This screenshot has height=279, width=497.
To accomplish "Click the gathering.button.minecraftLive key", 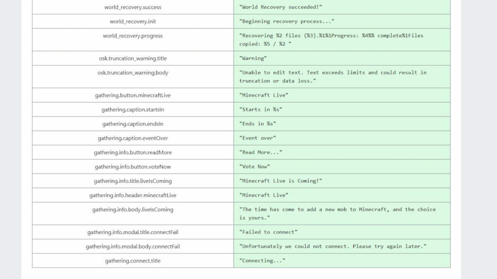I will point(133,95).
